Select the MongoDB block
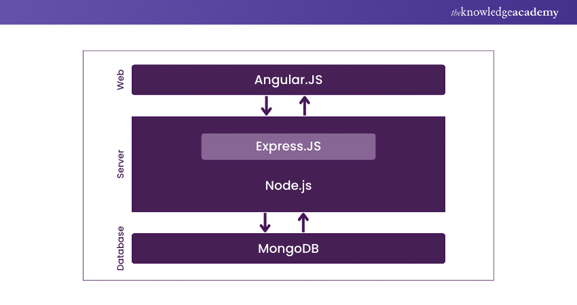The width and height of the screenshot is (577, 305). [288, 248]
